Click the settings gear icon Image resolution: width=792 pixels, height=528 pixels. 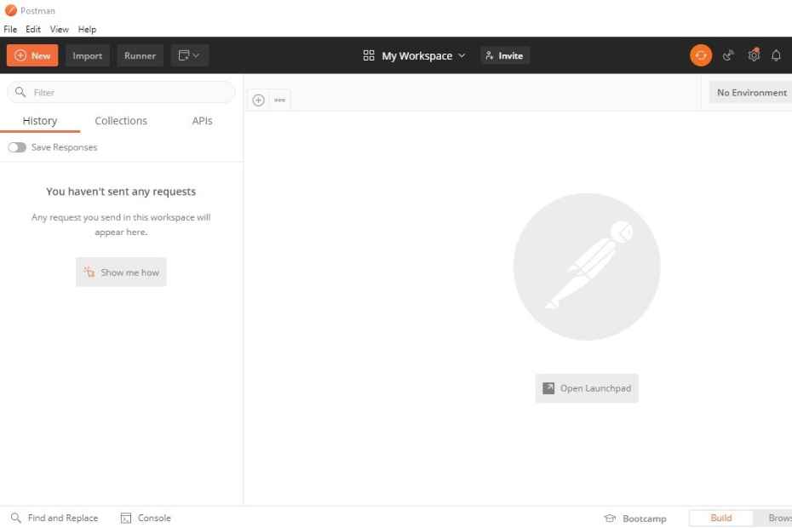point(753,55)
